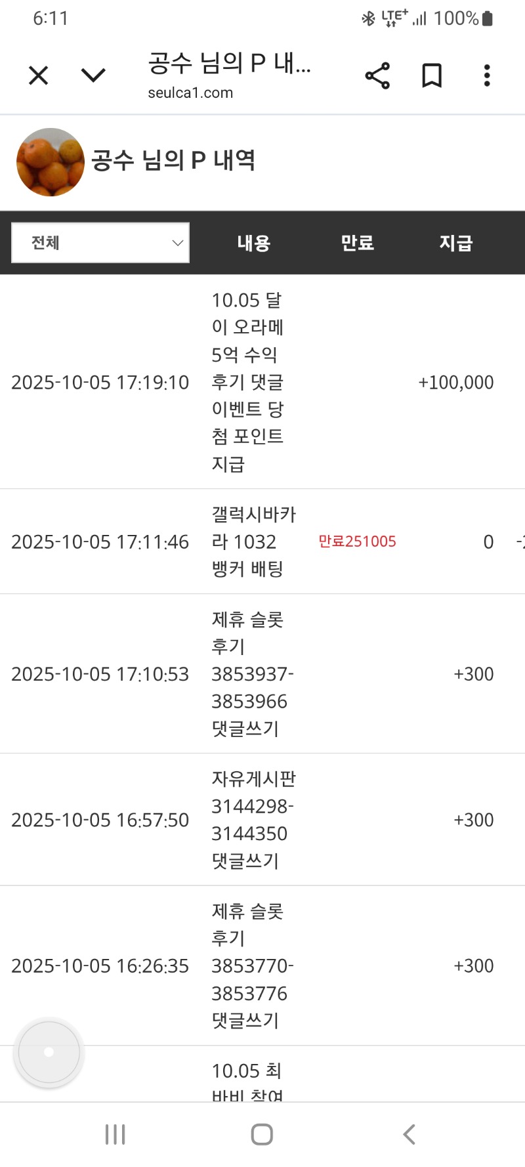Tap the floating assistive circle button
The image size is (525, 1167).
(49, 1052)
